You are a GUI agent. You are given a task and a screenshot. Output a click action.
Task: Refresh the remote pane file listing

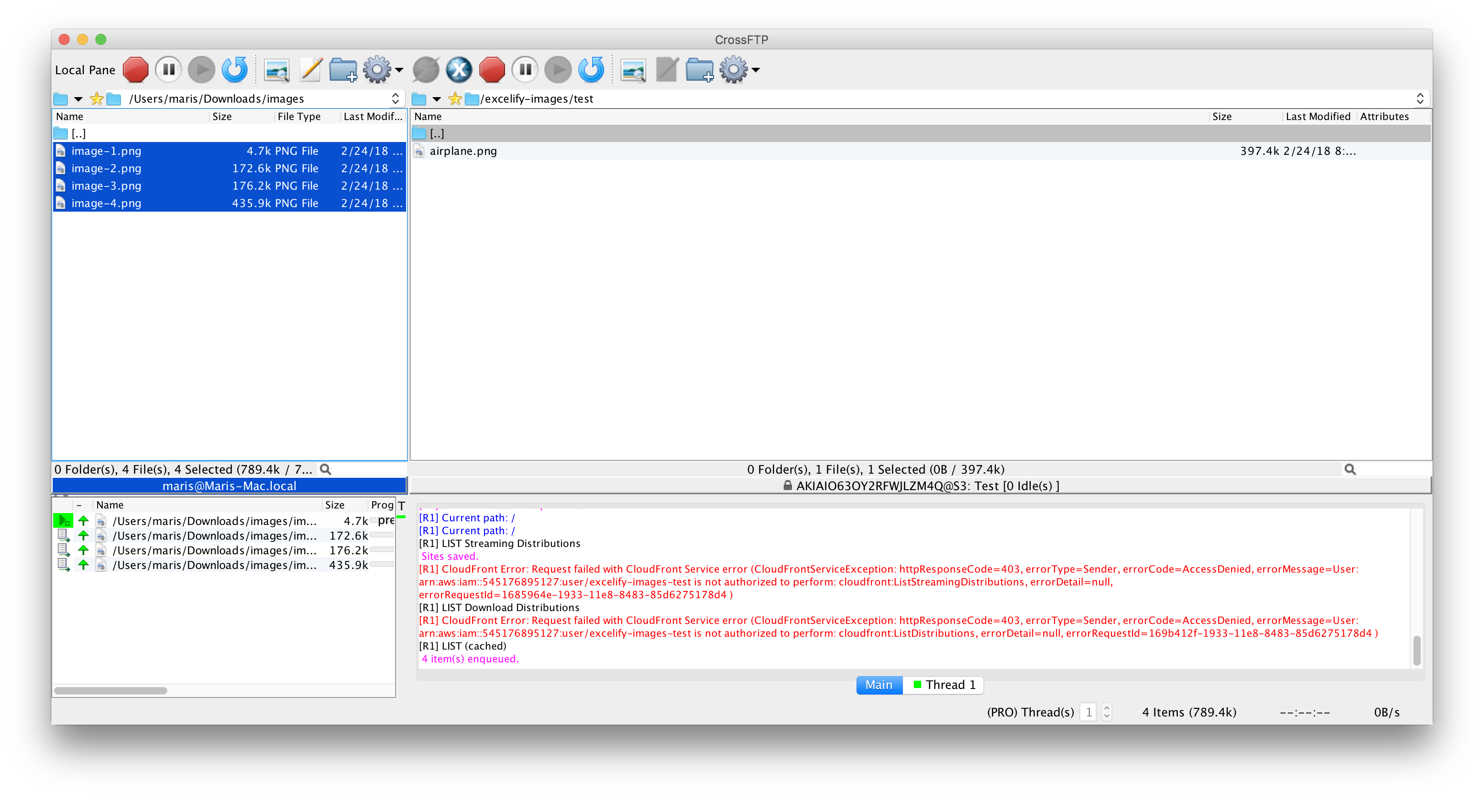point(592,70)
